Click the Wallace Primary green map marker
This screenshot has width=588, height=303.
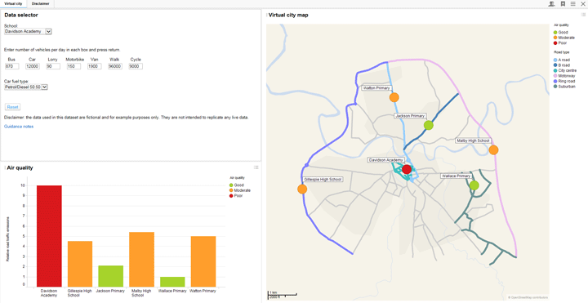coord(474,185)
